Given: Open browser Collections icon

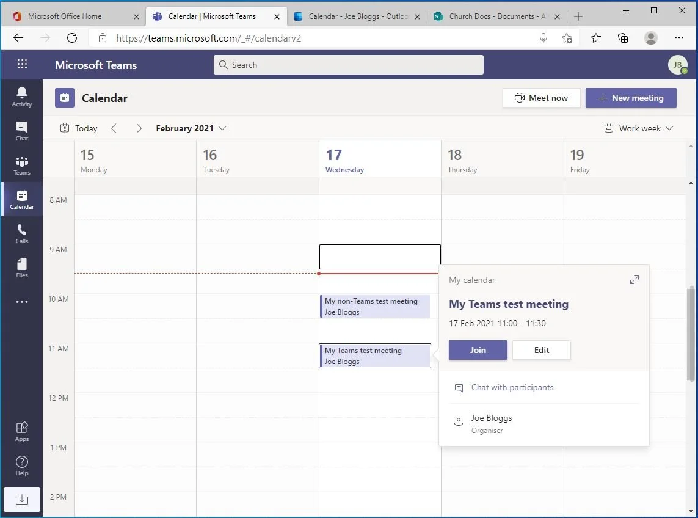Looking at the screenshot, I should click(x=623, y=38).
